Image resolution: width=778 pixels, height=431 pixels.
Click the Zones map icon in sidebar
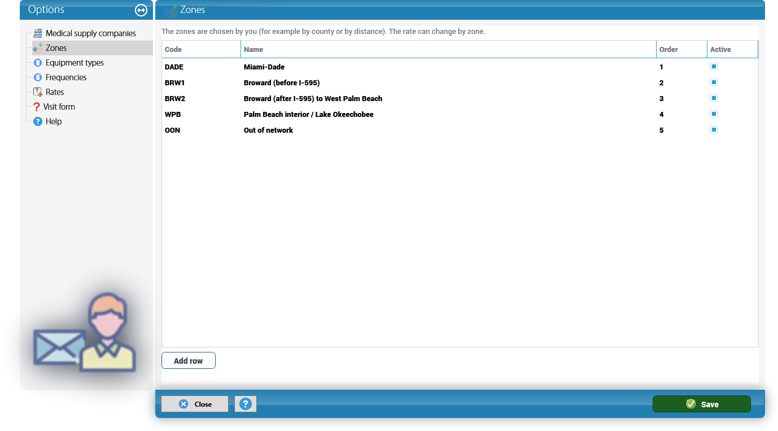(38, 48)
